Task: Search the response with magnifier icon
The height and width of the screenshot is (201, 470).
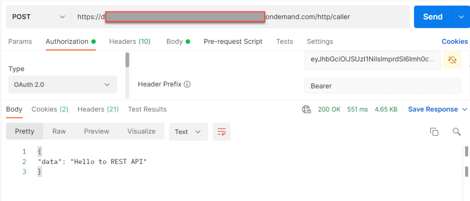Action: point(457,132)
